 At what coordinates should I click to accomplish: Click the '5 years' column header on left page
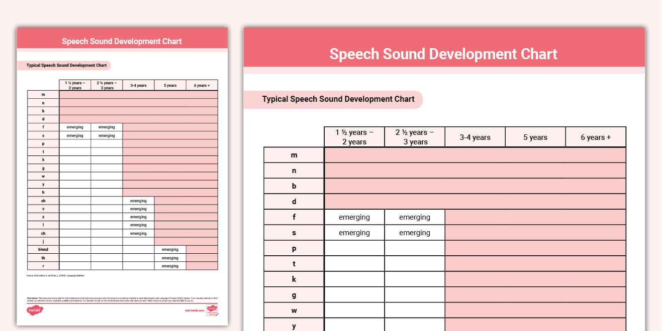(170, 85)
